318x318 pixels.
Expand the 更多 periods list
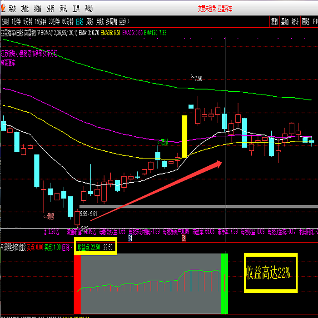coord(124,21)
